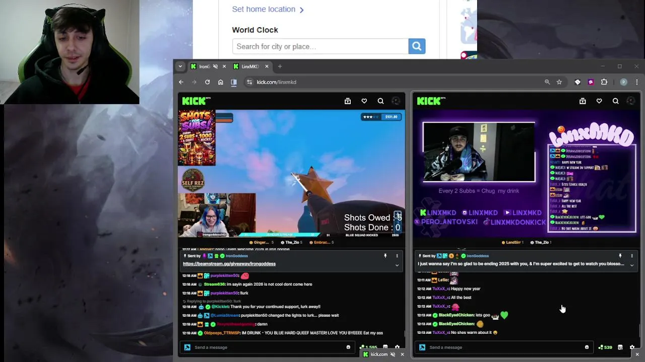The width and height of the screenshot is (645, 362).
Task: Close the LinxMKD tab
Action: coord(267,66)
